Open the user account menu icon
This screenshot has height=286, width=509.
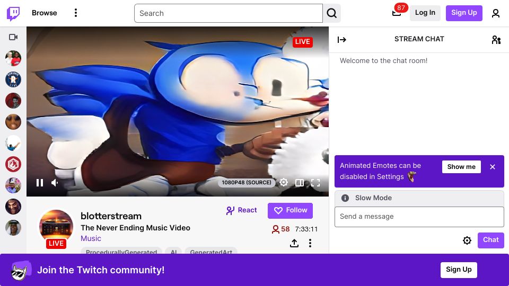coord(495,13)
